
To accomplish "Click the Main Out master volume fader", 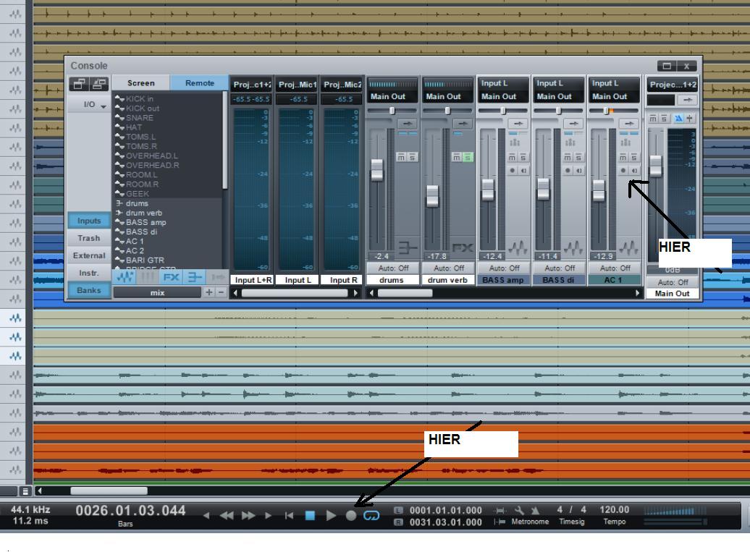I will [x=656, y=166].
